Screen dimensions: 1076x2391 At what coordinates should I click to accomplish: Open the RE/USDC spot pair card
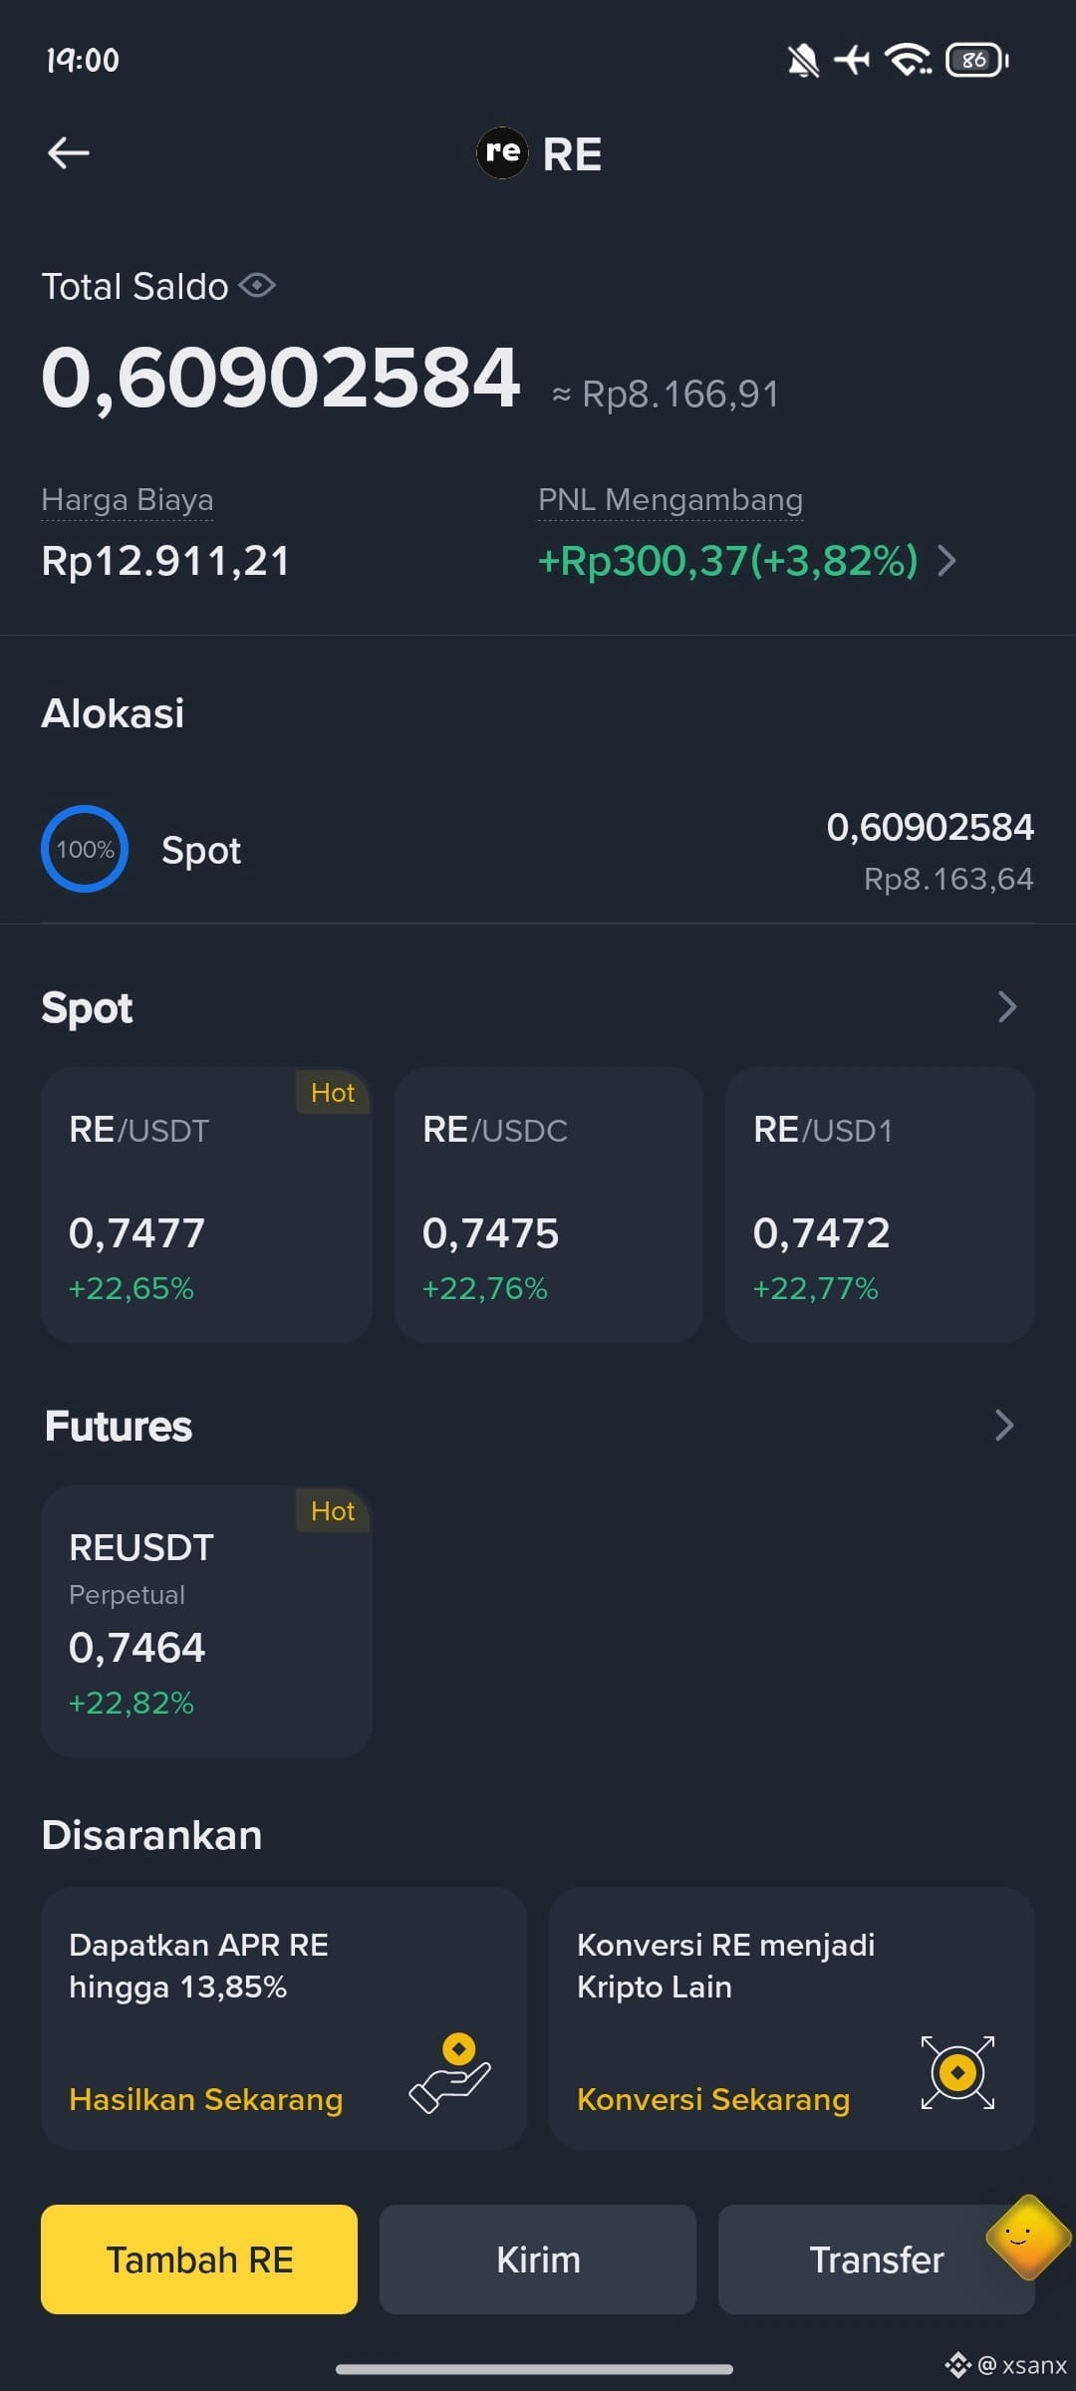(x=549, y=1204)
